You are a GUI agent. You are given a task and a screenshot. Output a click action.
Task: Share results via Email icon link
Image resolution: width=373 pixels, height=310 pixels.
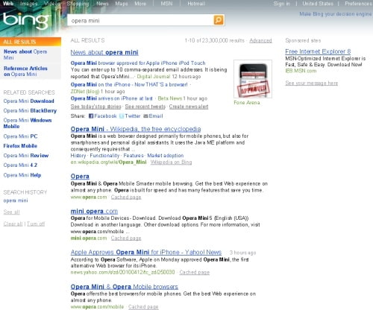pyautogui.click(x=153, y=116)
